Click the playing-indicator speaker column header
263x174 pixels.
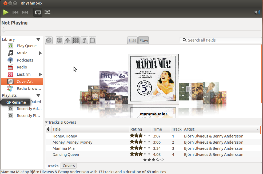tap(49, 129)
